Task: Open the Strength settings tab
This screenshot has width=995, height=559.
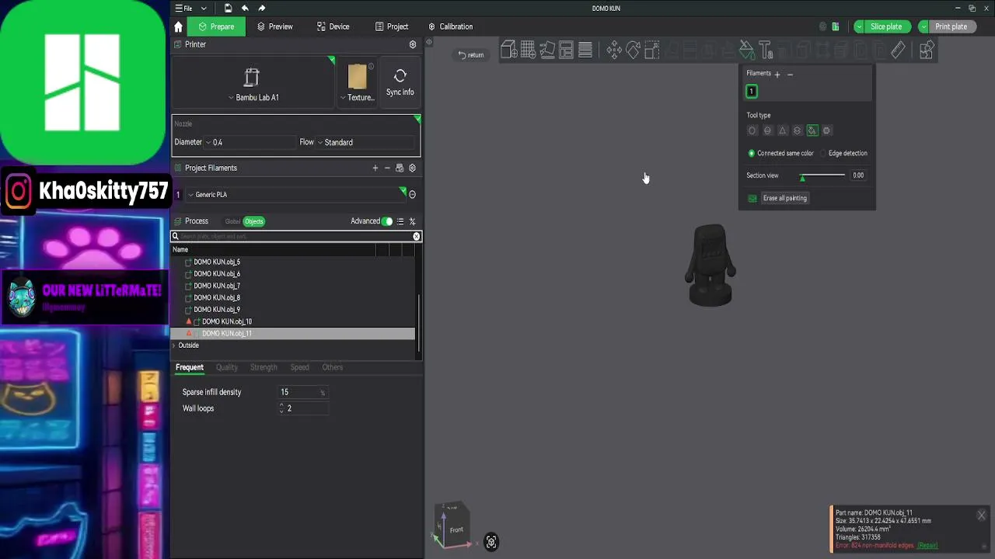Action: coord(264,367)
